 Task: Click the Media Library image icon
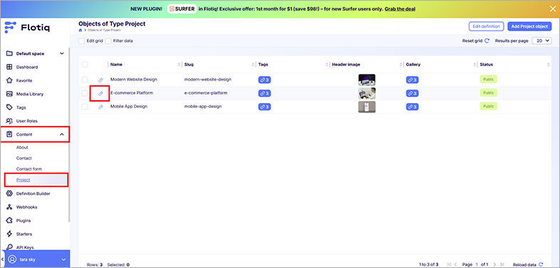pyautogui.click(x=10, y=94)
